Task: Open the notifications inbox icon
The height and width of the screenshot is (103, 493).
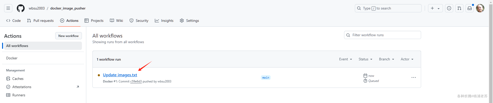Action: point(470,8)
